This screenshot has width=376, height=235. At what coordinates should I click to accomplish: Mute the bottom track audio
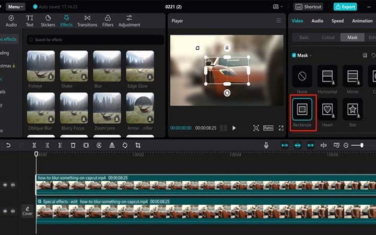[13, 211]
